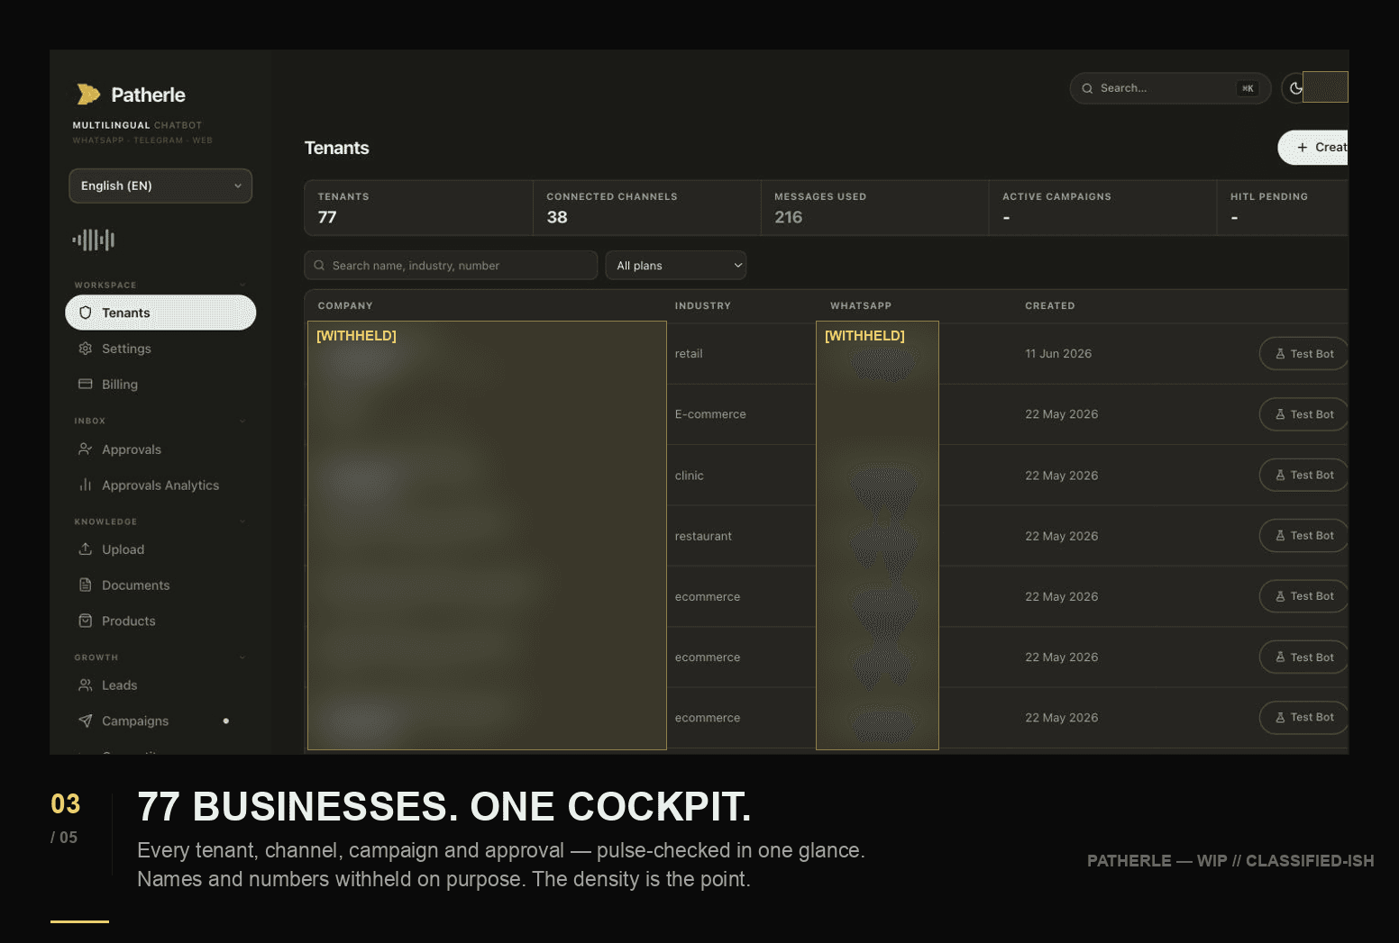Screen dimensions: 1399x943
Task: Click Test Bot in the clinic row
Action: click(x=1303, y=475)
